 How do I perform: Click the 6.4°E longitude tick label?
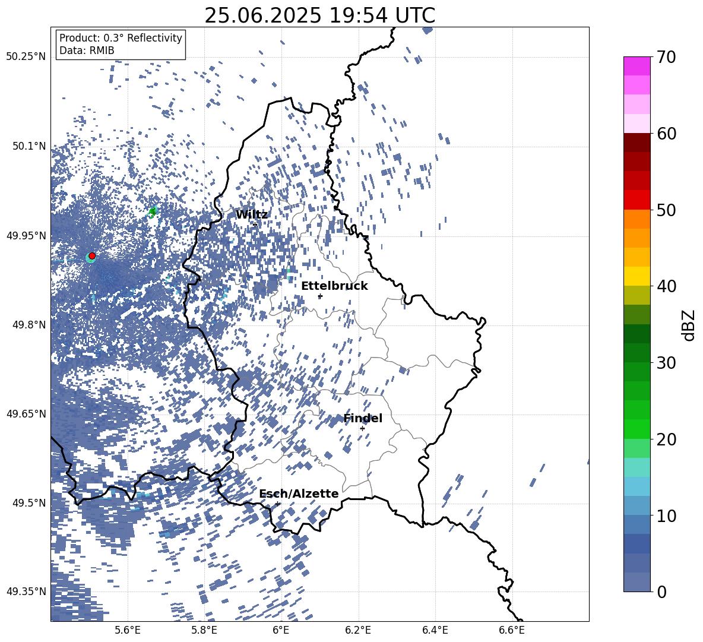tap(435, 630)
